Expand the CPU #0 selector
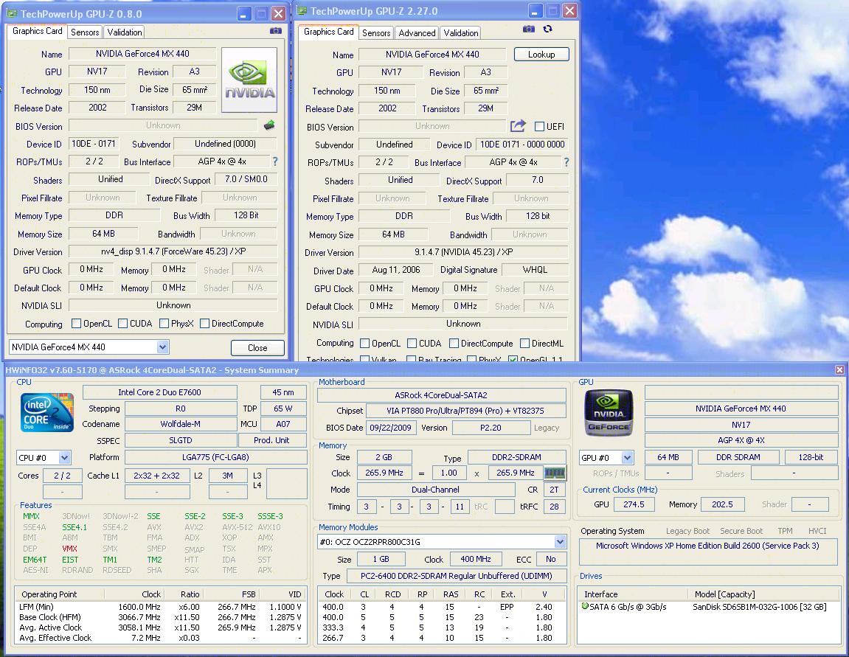The height and width of the screenshot is (657, 849). [64, 458]
